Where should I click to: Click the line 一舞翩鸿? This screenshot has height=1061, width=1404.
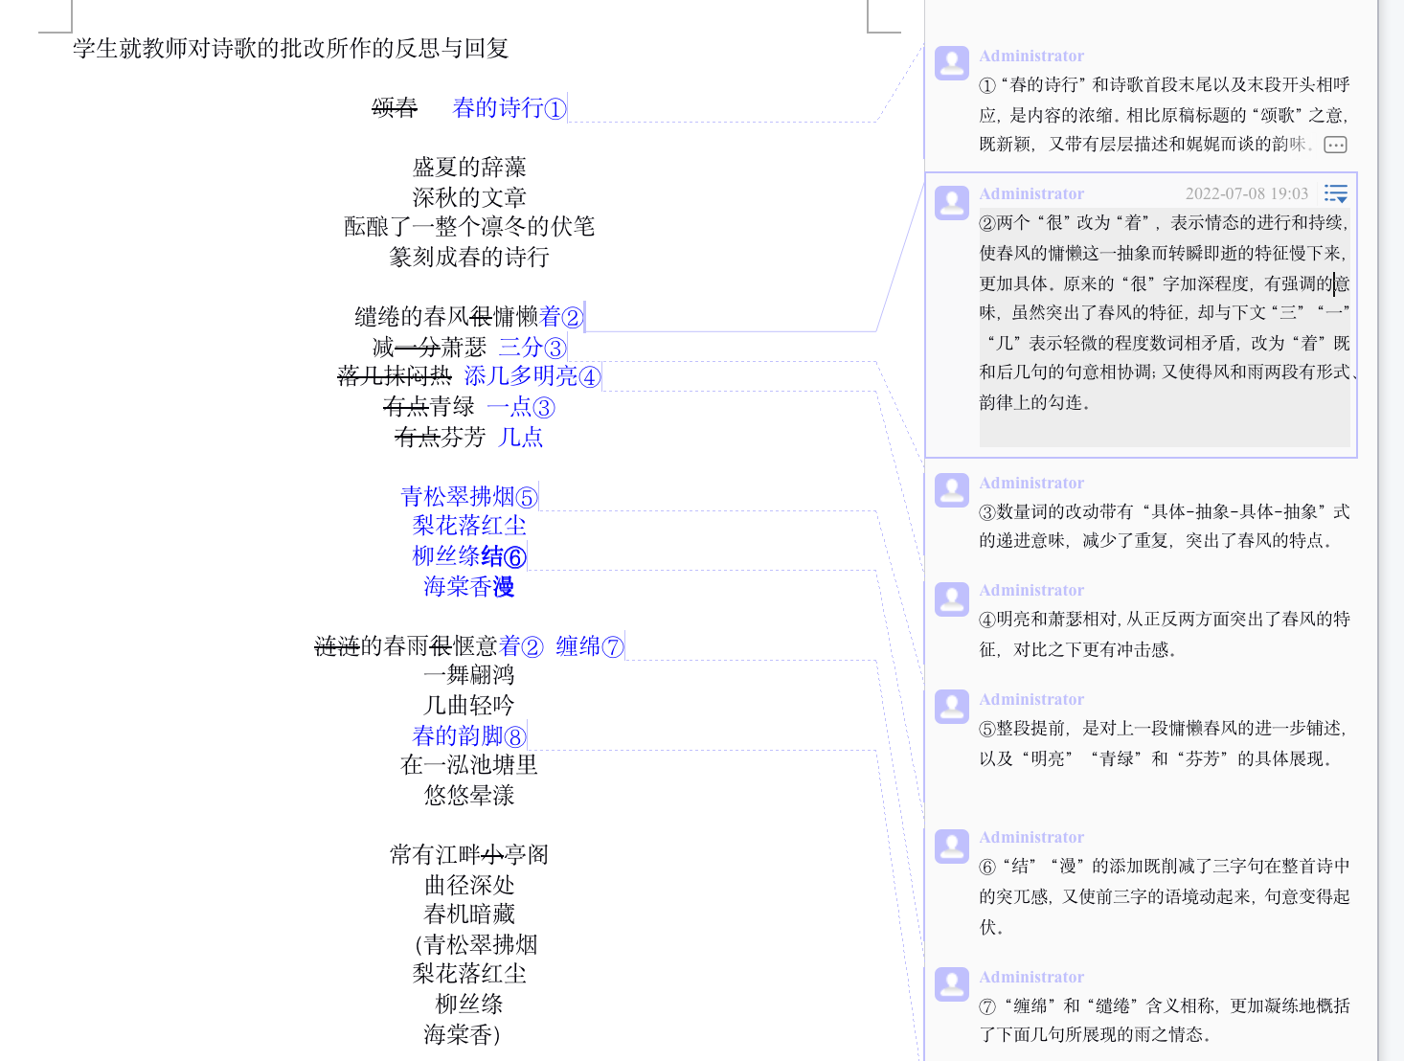(x=469, y=674)
